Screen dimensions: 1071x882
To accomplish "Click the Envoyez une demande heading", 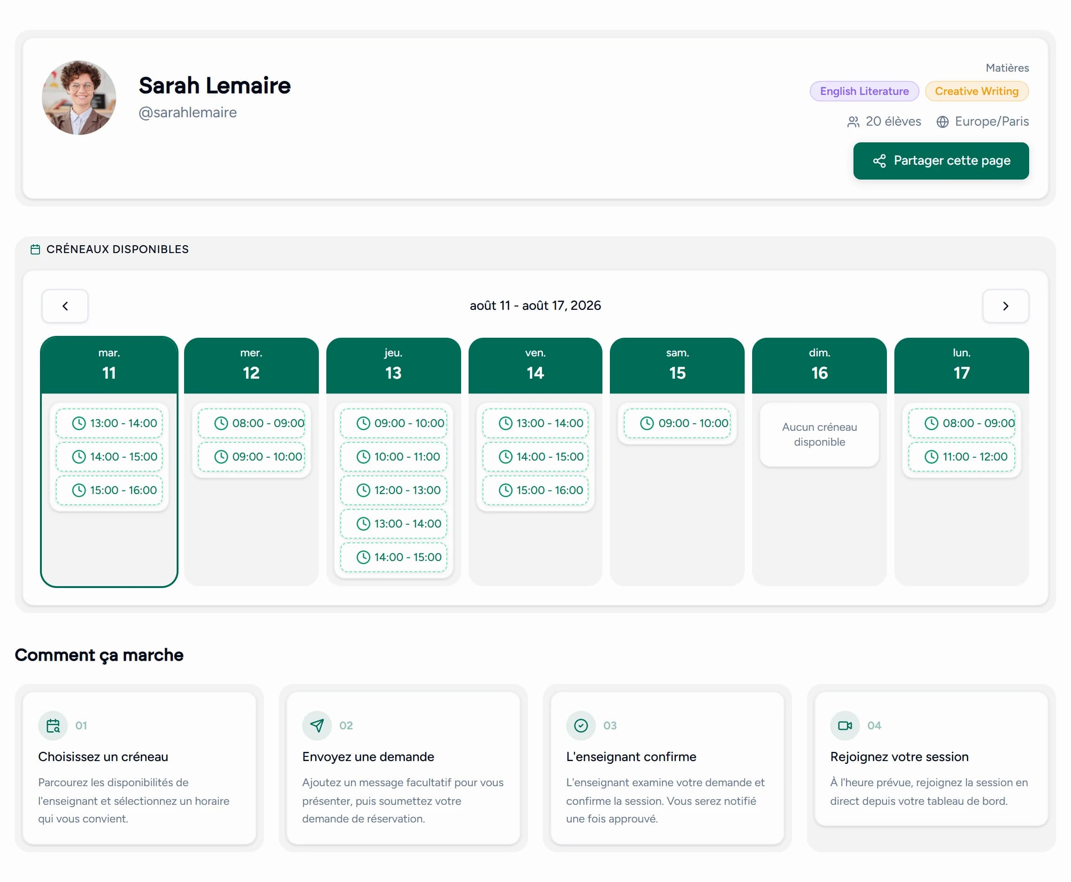I will pos(368,756).
